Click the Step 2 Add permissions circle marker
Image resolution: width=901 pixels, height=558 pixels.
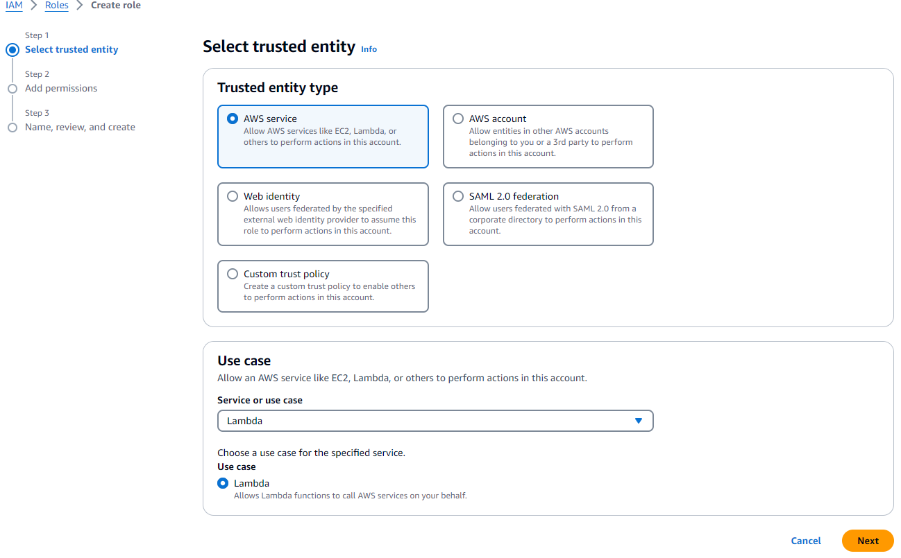click(x=12, y=89)
